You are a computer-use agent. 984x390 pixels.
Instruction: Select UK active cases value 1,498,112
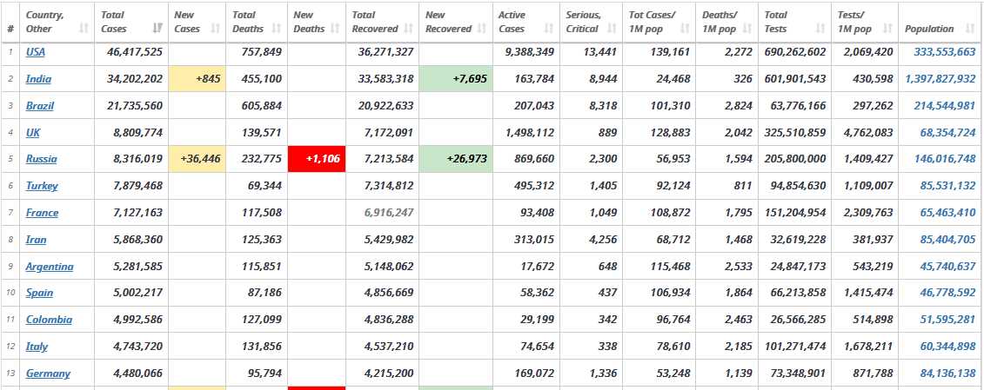tap(530, 133)
